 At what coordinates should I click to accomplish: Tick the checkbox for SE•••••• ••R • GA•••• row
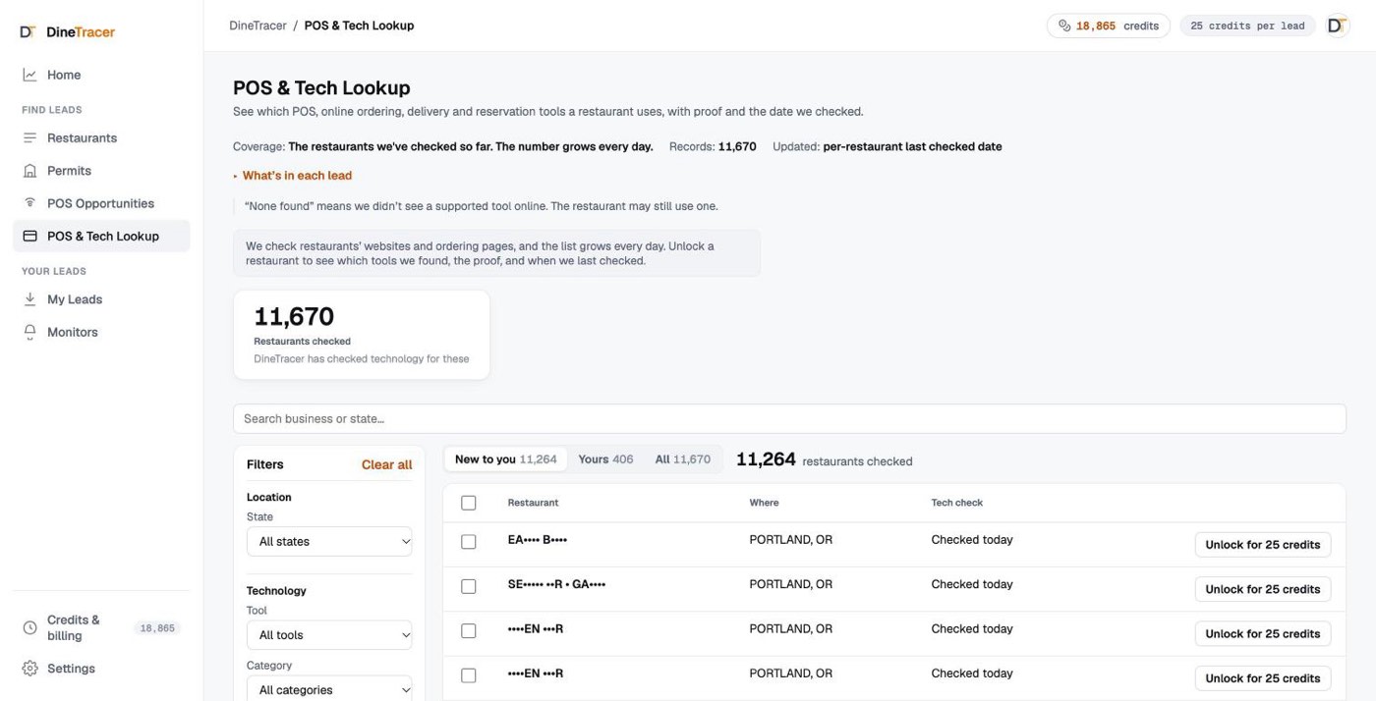(x=469, y=586)
